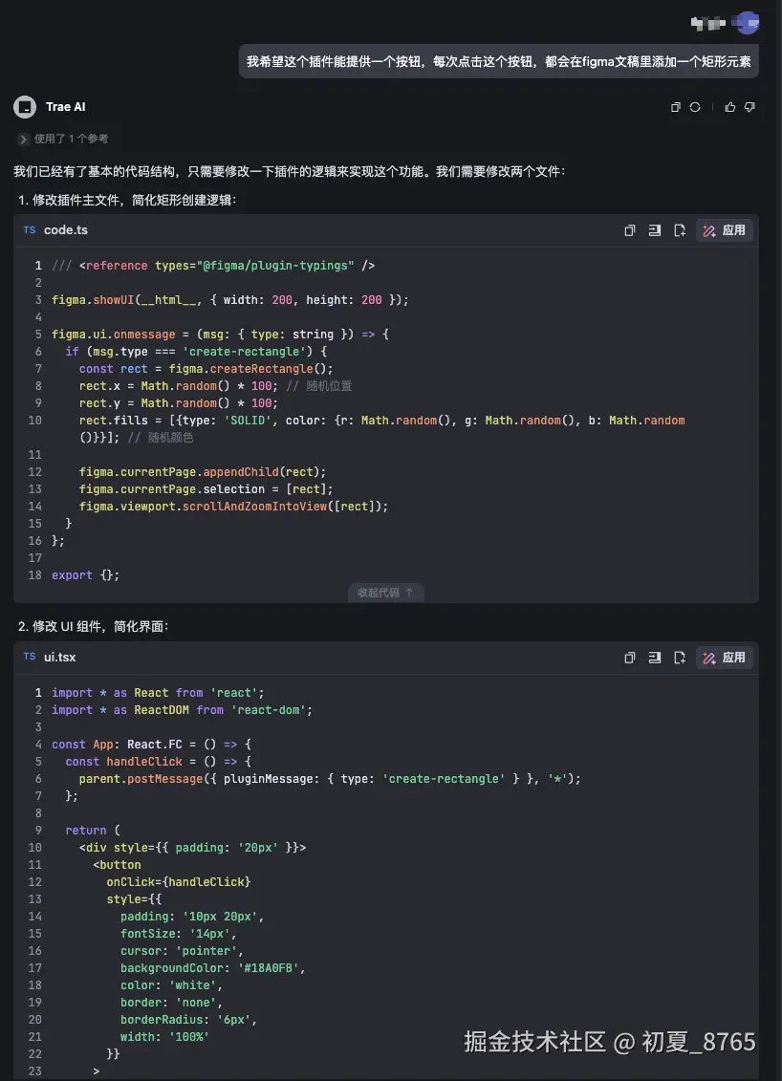Screen dimensions: 782x1081
Task: Click the showUI line in code.ts
Action: coord(229,300)
